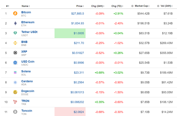Sort by Market Cap column header
177x116 pixels.
142,6
